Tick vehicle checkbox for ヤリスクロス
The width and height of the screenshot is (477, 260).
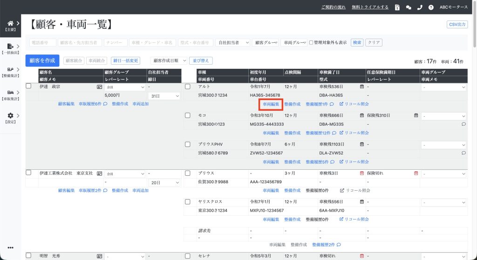(x=188, y=202)
